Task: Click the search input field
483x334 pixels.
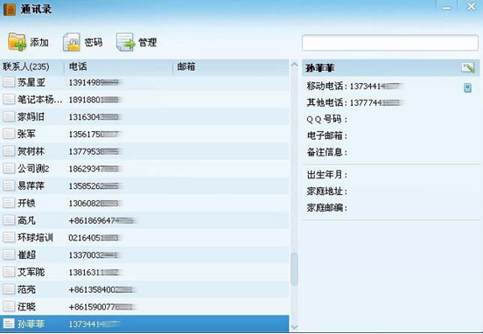Action: click(390, 43)
